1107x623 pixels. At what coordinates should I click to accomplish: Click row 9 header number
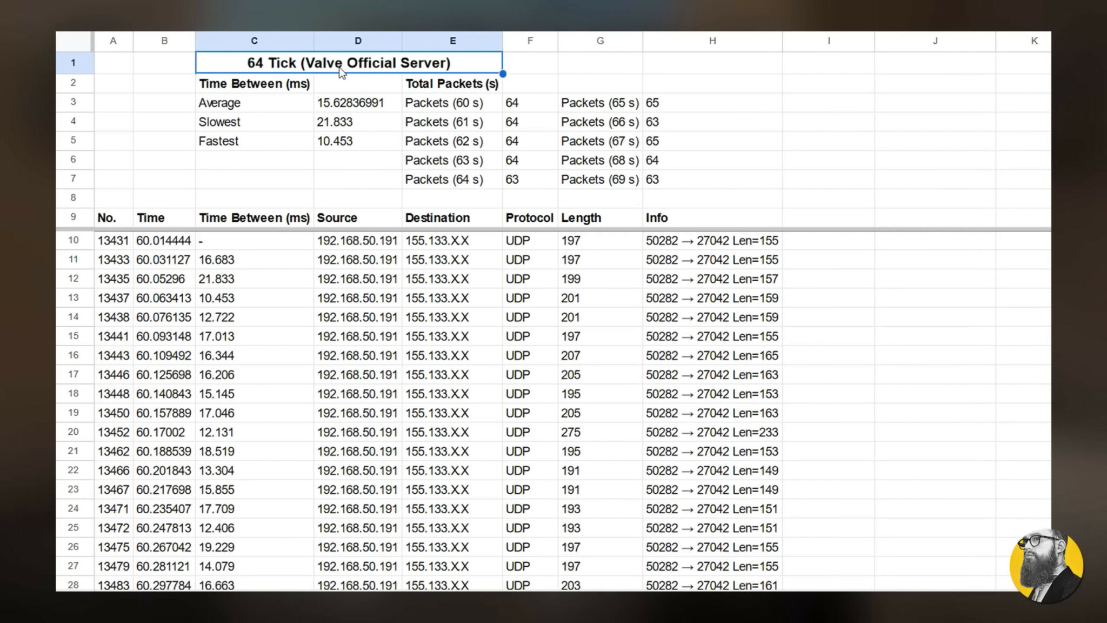click(x=74, y=217)
